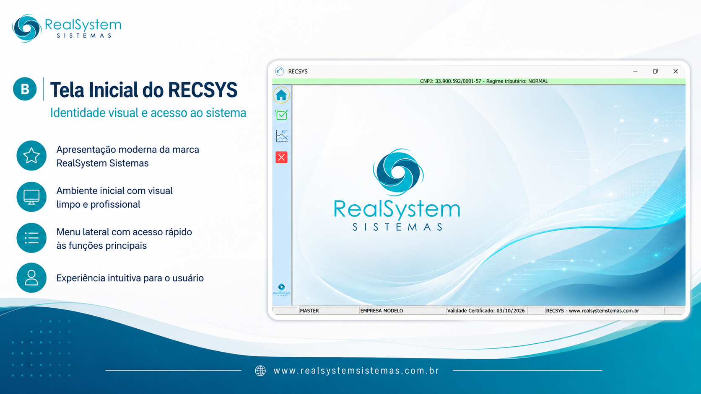Click the large RealSystem logo in the RECSYS window
This screenshot has height=394, width=701.
(397, 191)
